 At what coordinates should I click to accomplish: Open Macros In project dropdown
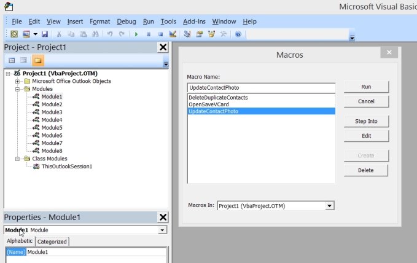click(330, 206)
